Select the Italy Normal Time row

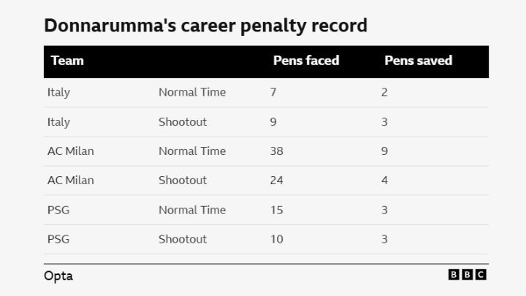[266, 92]
